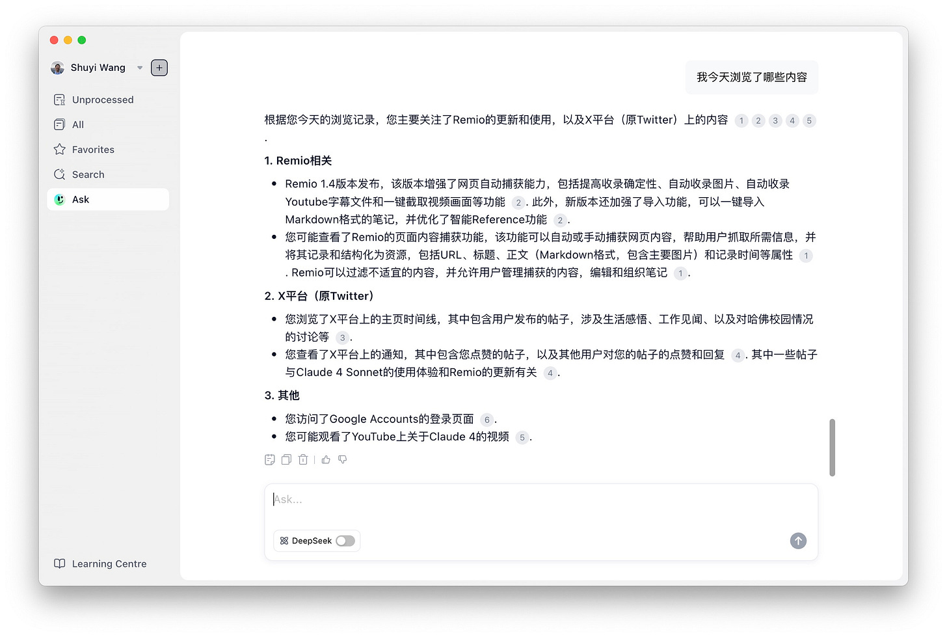Give the answer a thumbs down
Image resolution: width=947 pixels, height=637 pixels.
point(343,459)
